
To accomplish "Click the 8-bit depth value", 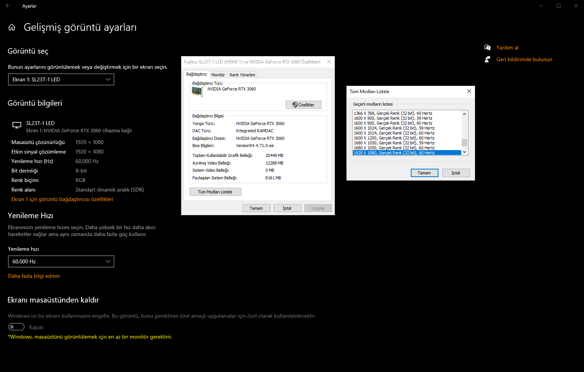I will point(81,171).
